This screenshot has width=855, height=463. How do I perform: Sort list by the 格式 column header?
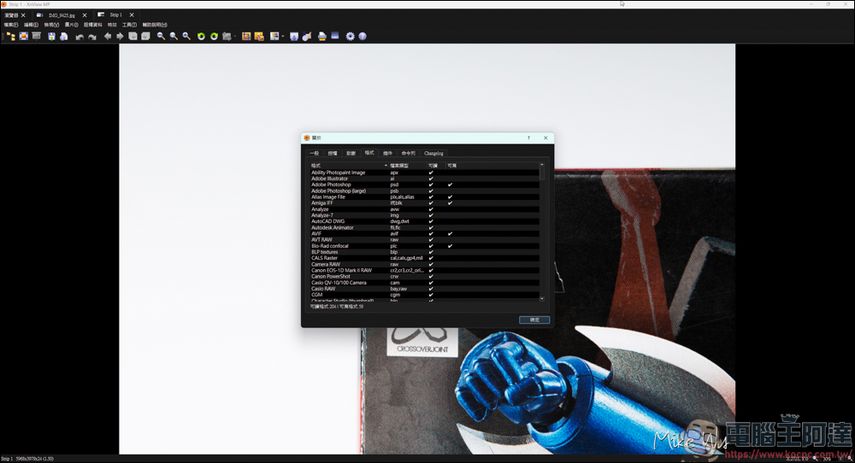[x=349, y=166]
